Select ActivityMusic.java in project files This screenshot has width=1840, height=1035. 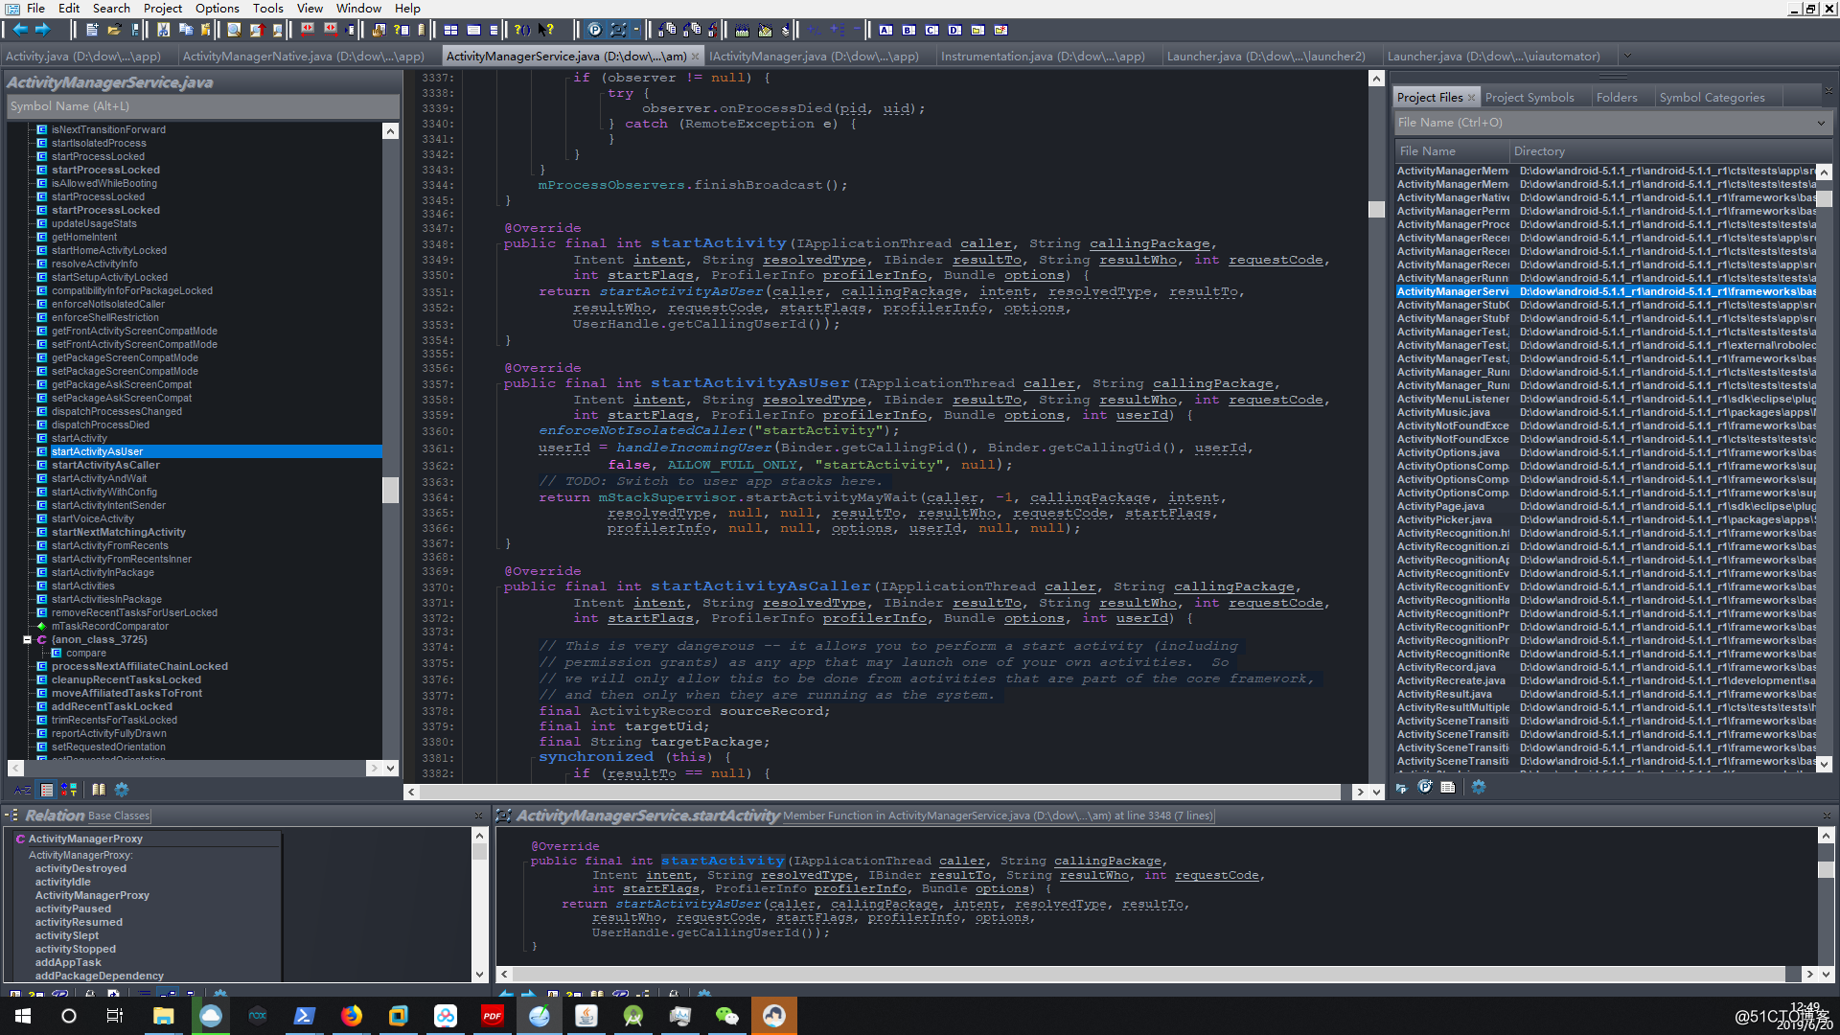click(x=1443, y=412)
